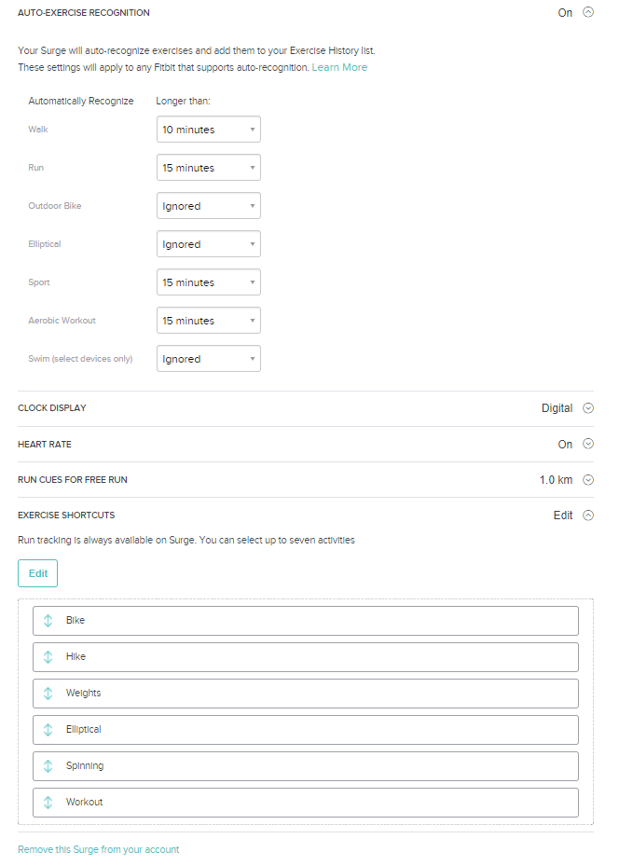Click the On value for Heart Rate

(x=565, y=444)
